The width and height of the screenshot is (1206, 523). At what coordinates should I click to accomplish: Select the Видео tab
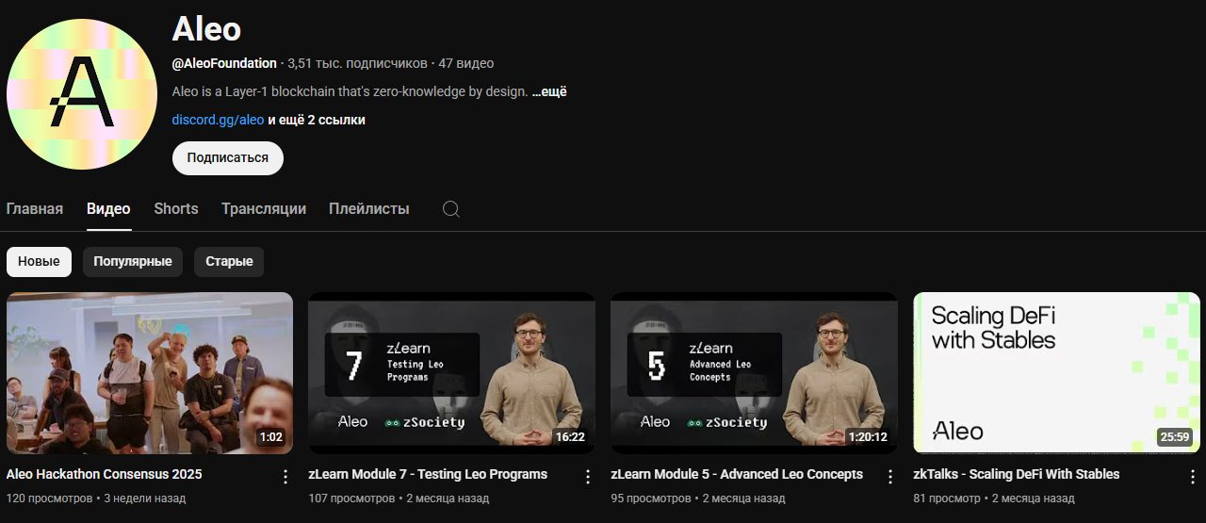coord(108,209)
